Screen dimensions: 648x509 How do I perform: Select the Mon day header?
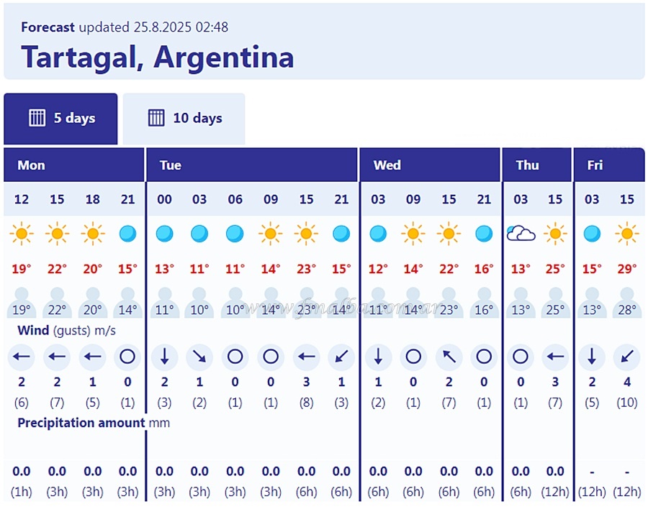click(32, 165)
